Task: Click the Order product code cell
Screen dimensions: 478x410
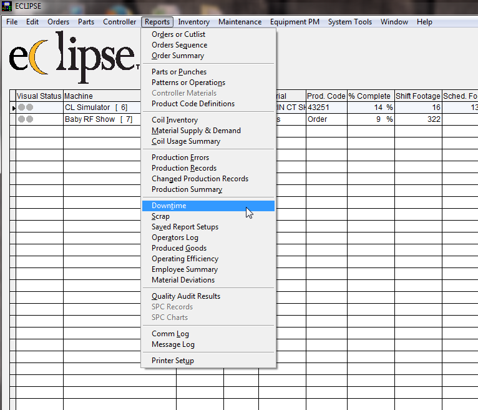Action: point(326,119)
